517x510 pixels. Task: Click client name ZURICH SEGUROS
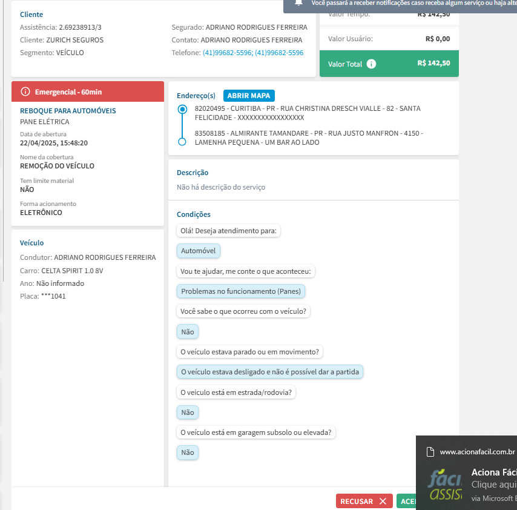pyautogui.click(x=75, y=40)
